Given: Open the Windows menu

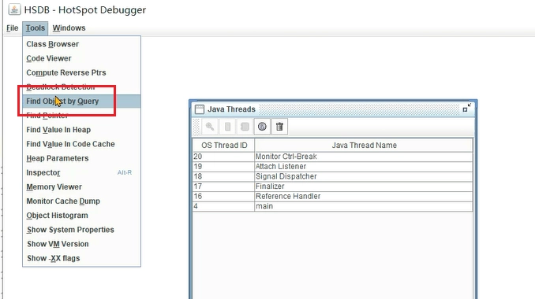Looking at the screenshot, I should click(x=69, y=28).
